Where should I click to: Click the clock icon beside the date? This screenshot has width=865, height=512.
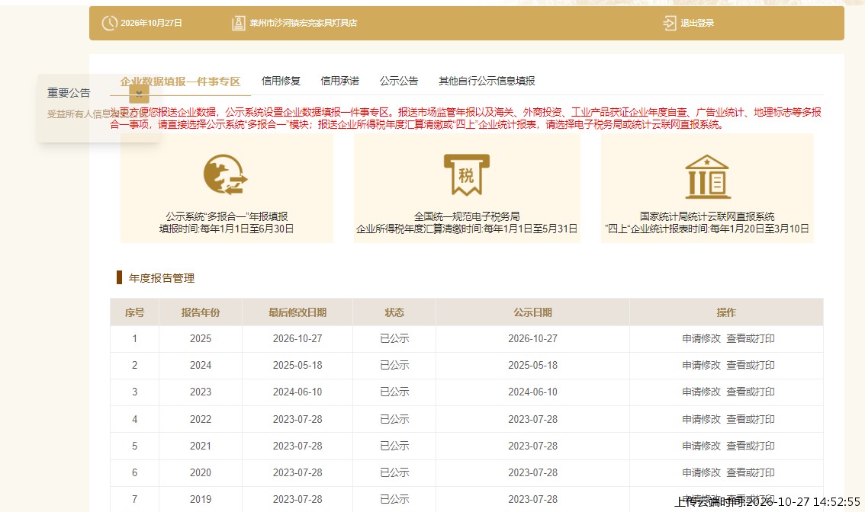tap(109, 23)
